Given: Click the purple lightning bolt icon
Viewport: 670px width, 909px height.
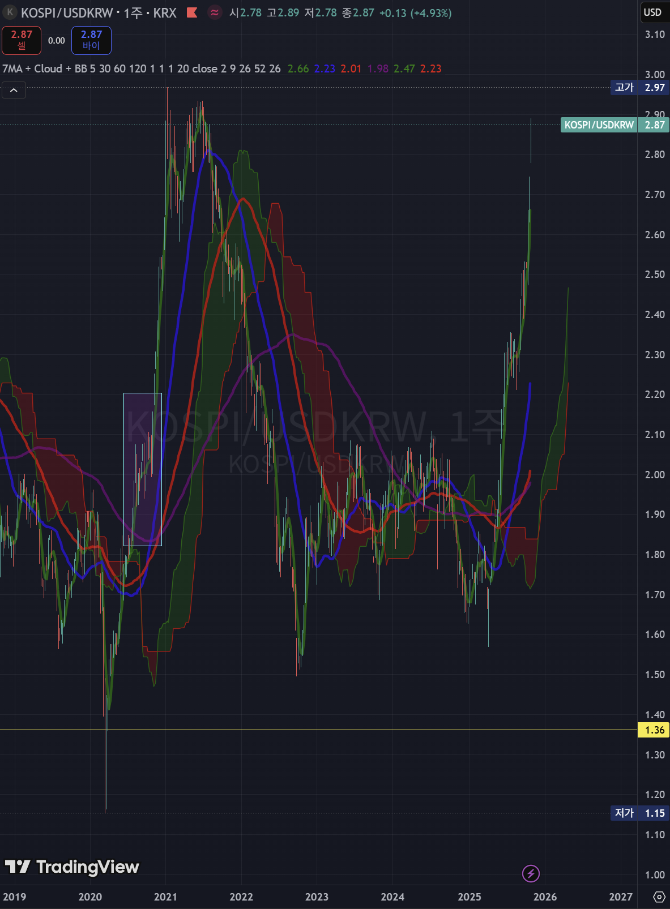Looking at the screenshot, I should [x=531, y=873].
